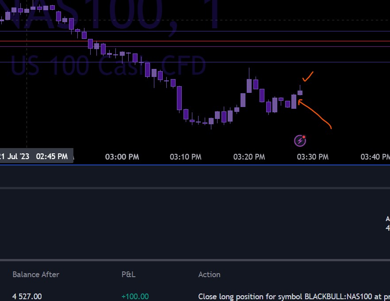Viewport: 390px width, 301px height.
Task: Select the Close long position action text
Action: (294, 296)
